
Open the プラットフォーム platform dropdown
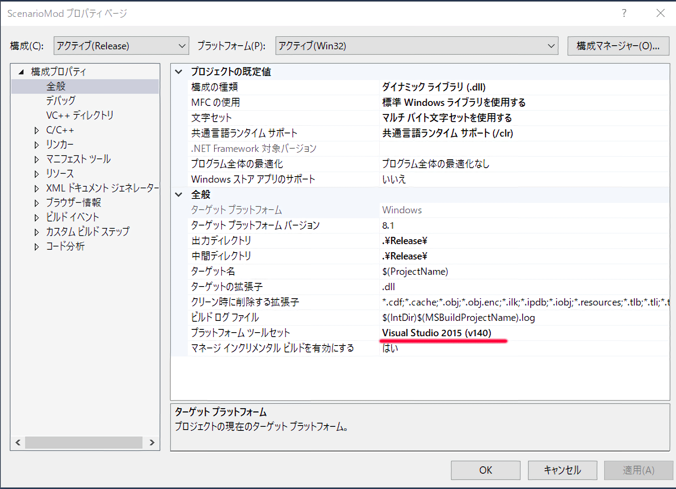coord(417,46)
